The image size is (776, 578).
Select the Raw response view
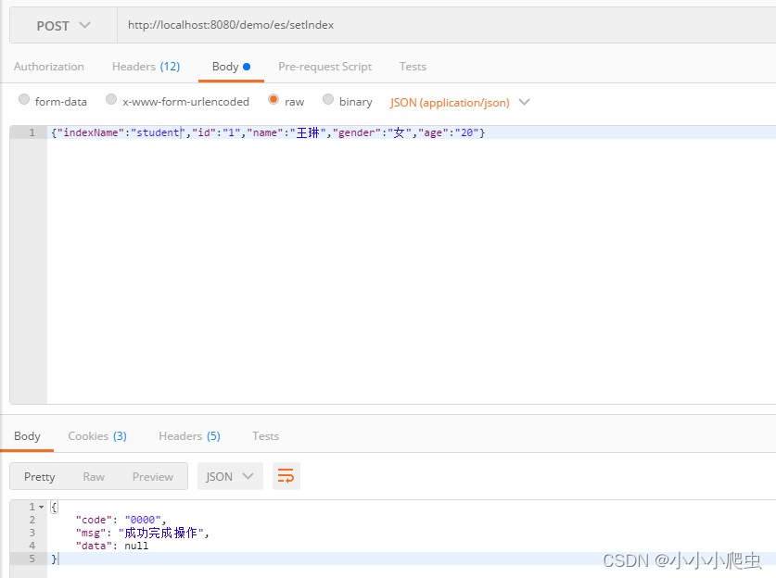click(94, 477)
